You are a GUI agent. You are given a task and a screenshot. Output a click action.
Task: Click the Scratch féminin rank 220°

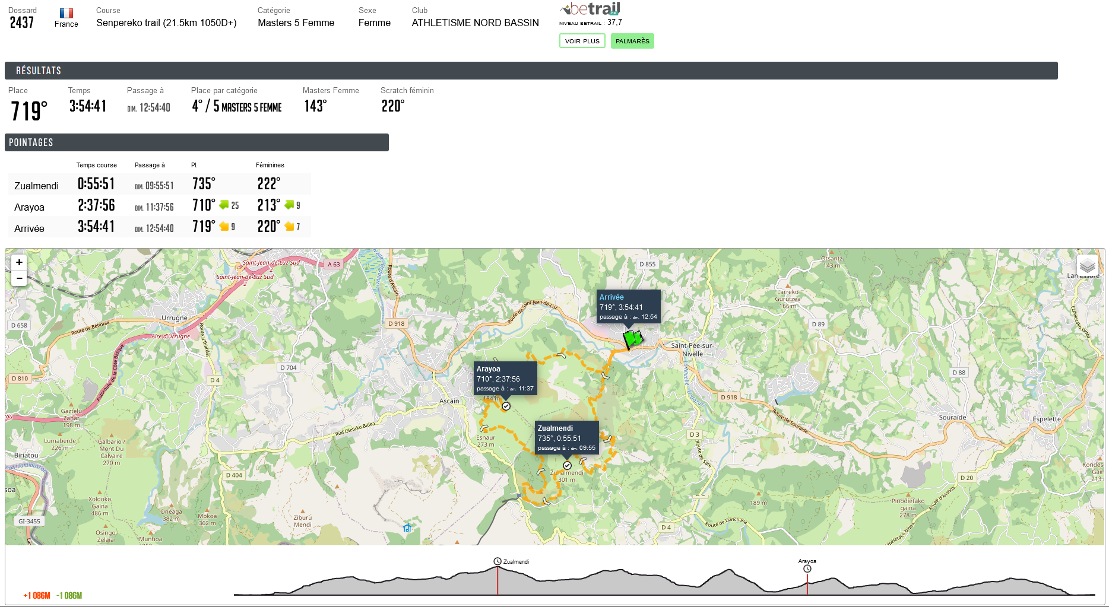tap(393, 106)
